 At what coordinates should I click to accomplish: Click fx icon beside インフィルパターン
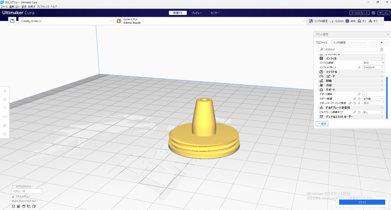359,67
